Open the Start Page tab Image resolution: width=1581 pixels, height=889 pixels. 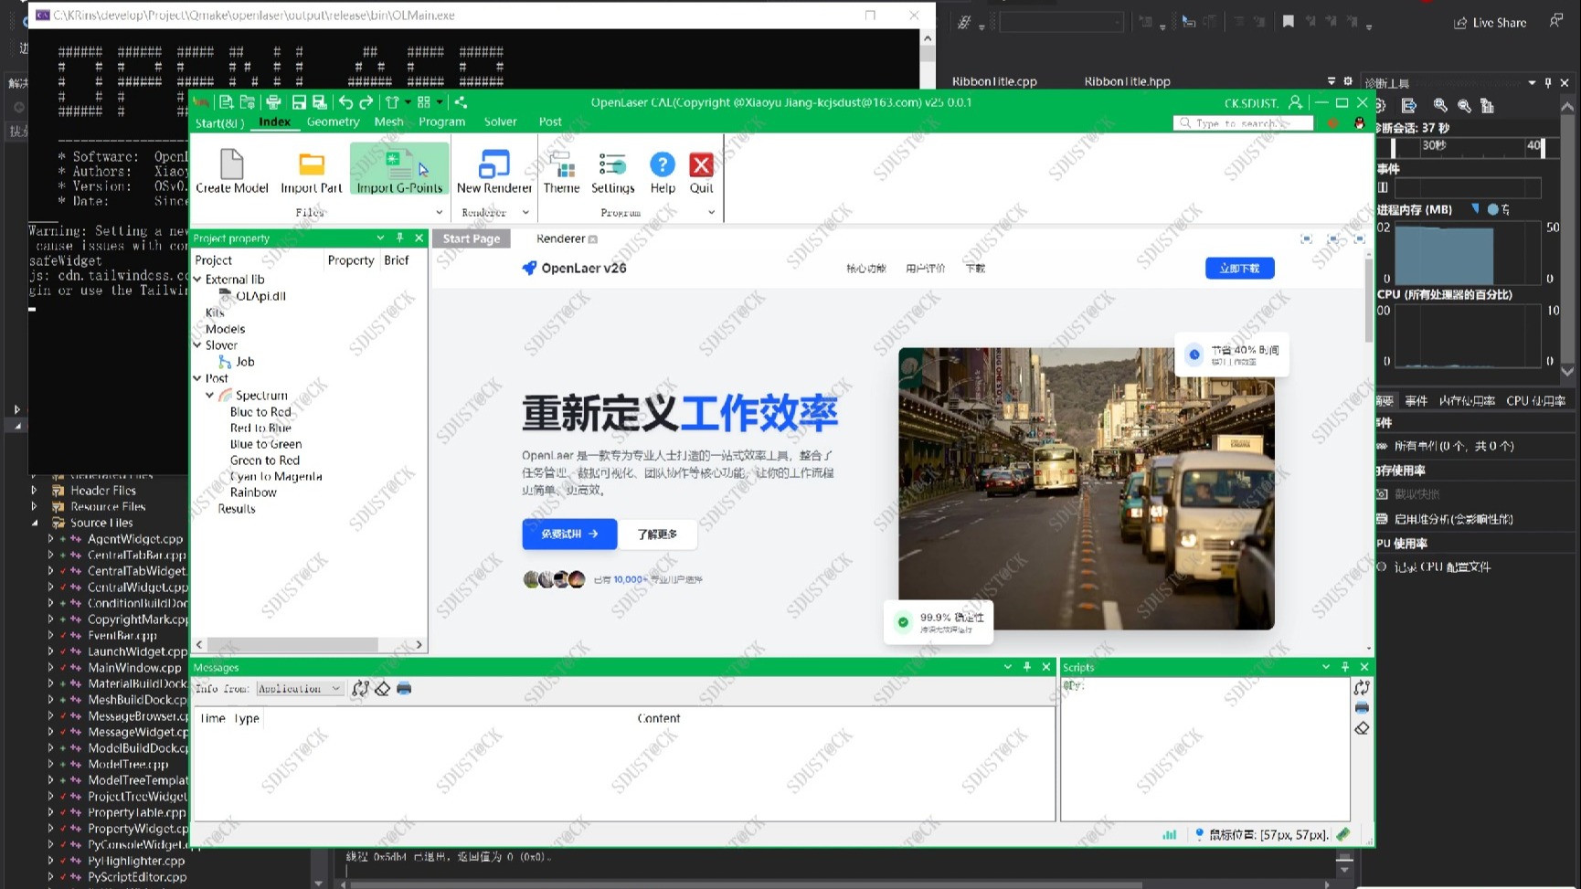[472, 238]
